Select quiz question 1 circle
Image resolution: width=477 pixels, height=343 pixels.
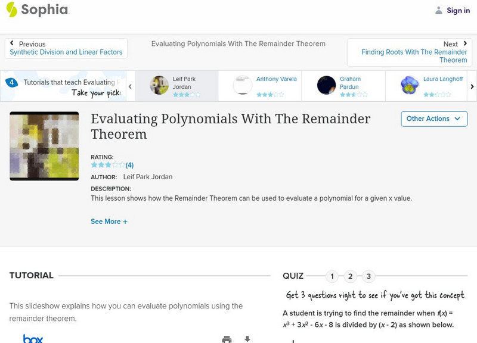(332, 276)
